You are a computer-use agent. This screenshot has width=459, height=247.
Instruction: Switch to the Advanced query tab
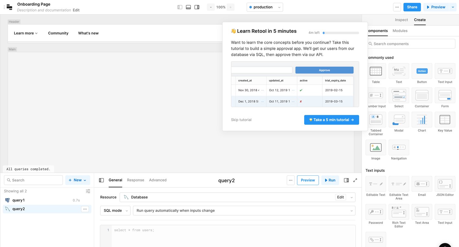click(x=158, y=180)
